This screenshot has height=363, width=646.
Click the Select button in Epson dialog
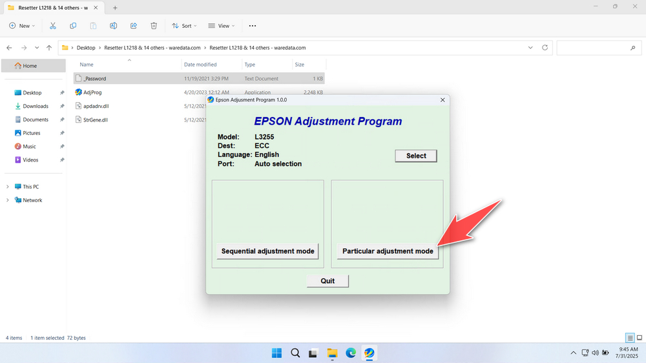click(415, 156)
